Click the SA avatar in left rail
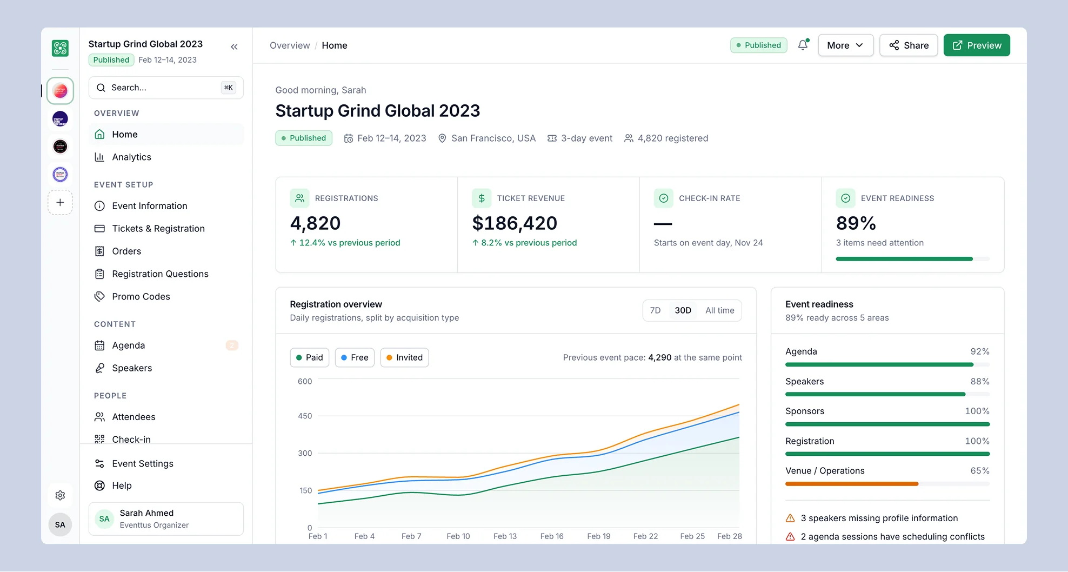This screenshot has height=572, width=1068. [60, 524]
